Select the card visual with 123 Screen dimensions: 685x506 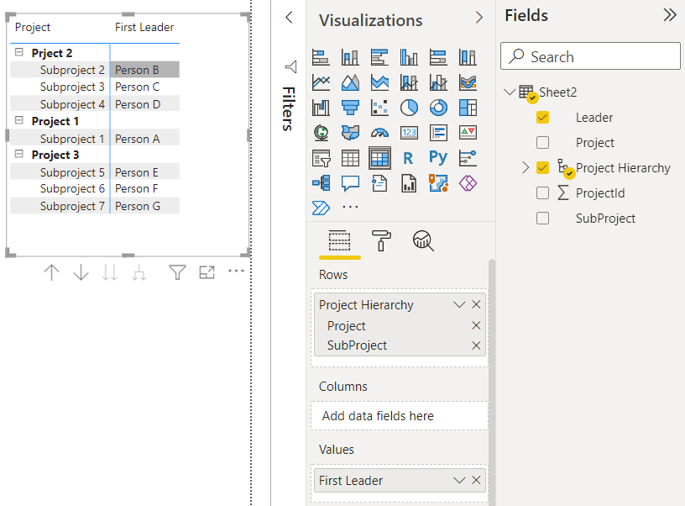click(x=409, y=133)
